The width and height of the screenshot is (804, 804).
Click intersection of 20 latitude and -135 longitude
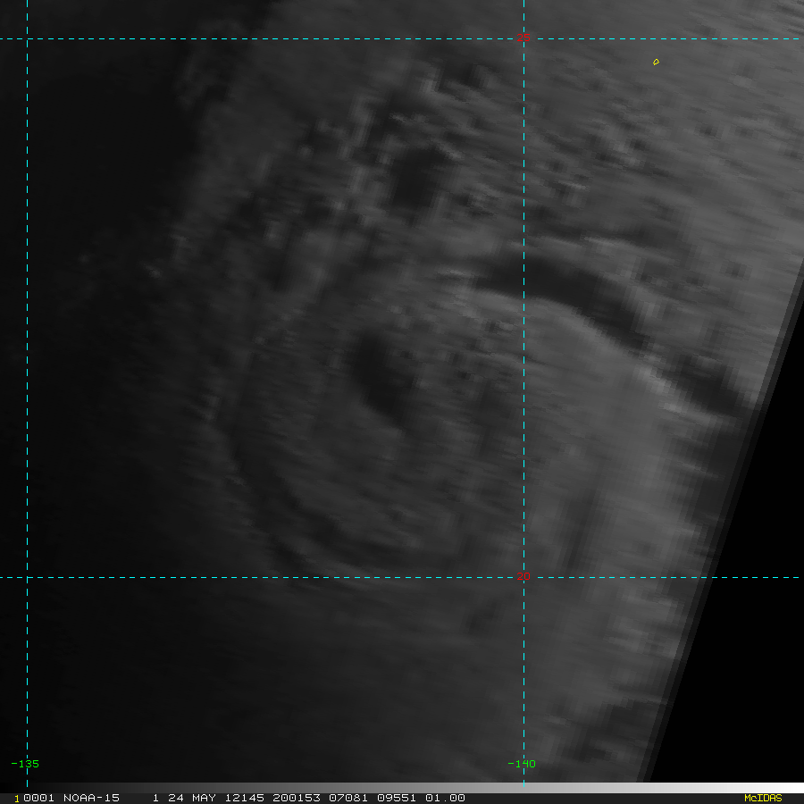pyautogui.click(x=28, y=577)
